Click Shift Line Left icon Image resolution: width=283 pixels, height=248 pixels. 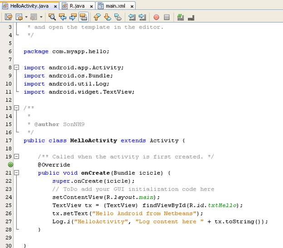[x=132, y=17]
